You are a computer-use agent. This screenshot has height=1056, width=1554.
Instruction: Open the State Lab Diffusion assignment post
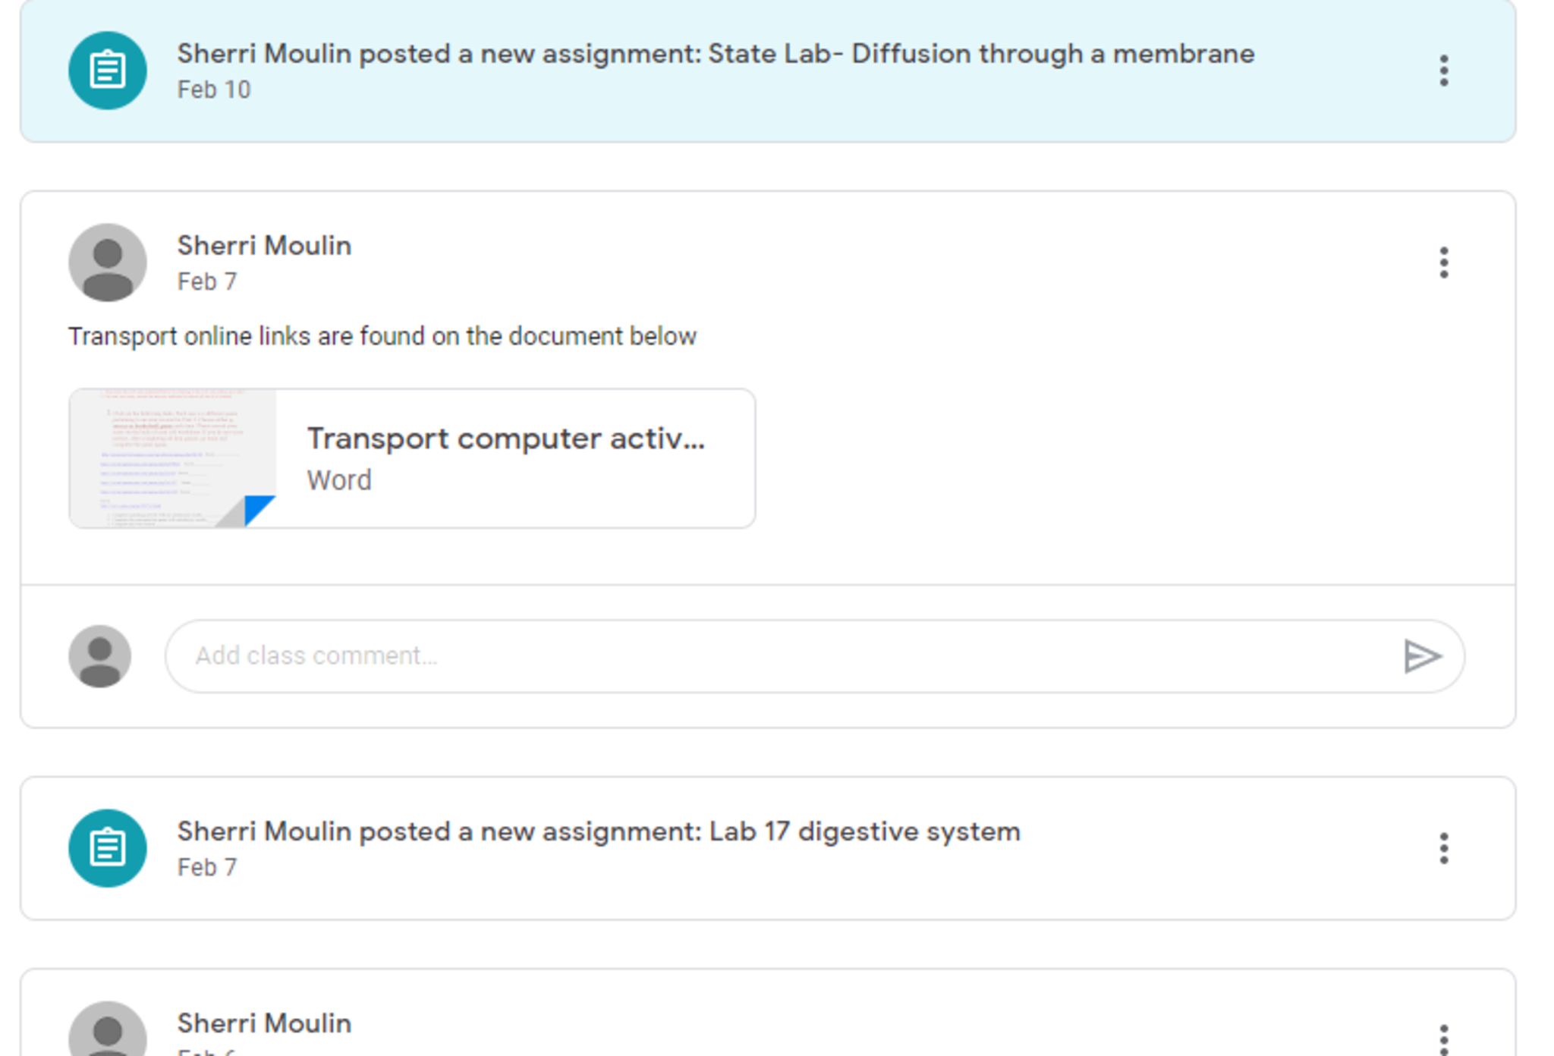click(715, 55)
